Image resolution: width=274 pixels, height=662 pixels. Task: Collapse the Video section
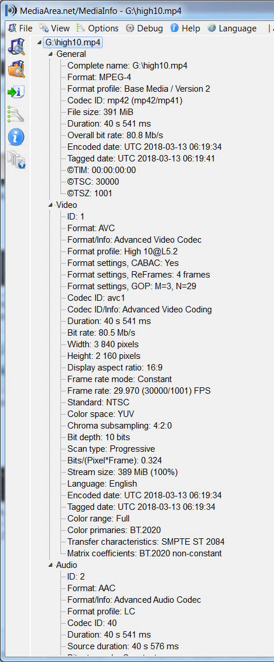(51, 205)
